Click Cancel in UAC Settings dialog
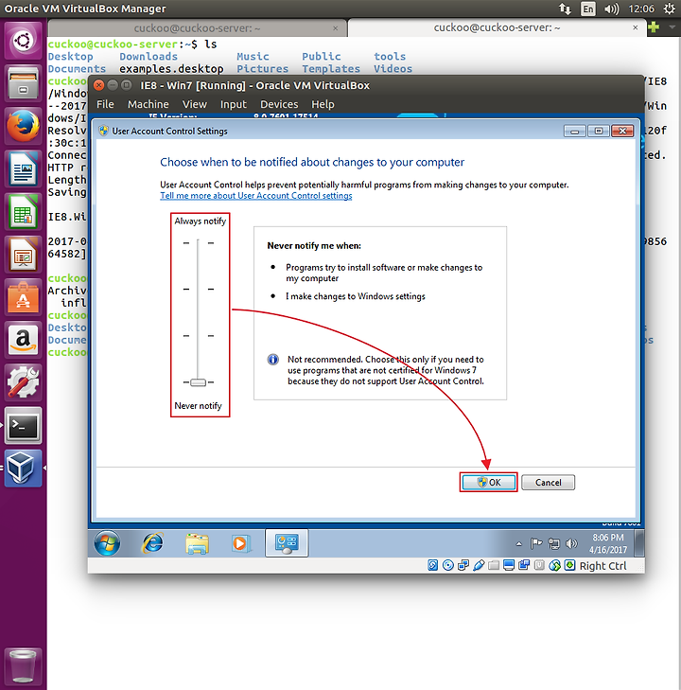This screenshot has width=681, height=690. tap(548, 483)
